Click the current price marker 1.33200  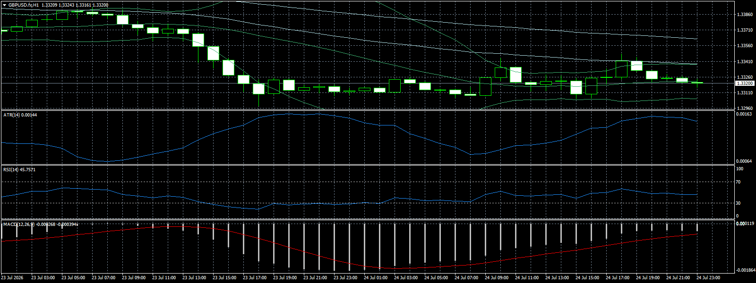(745, 83)
